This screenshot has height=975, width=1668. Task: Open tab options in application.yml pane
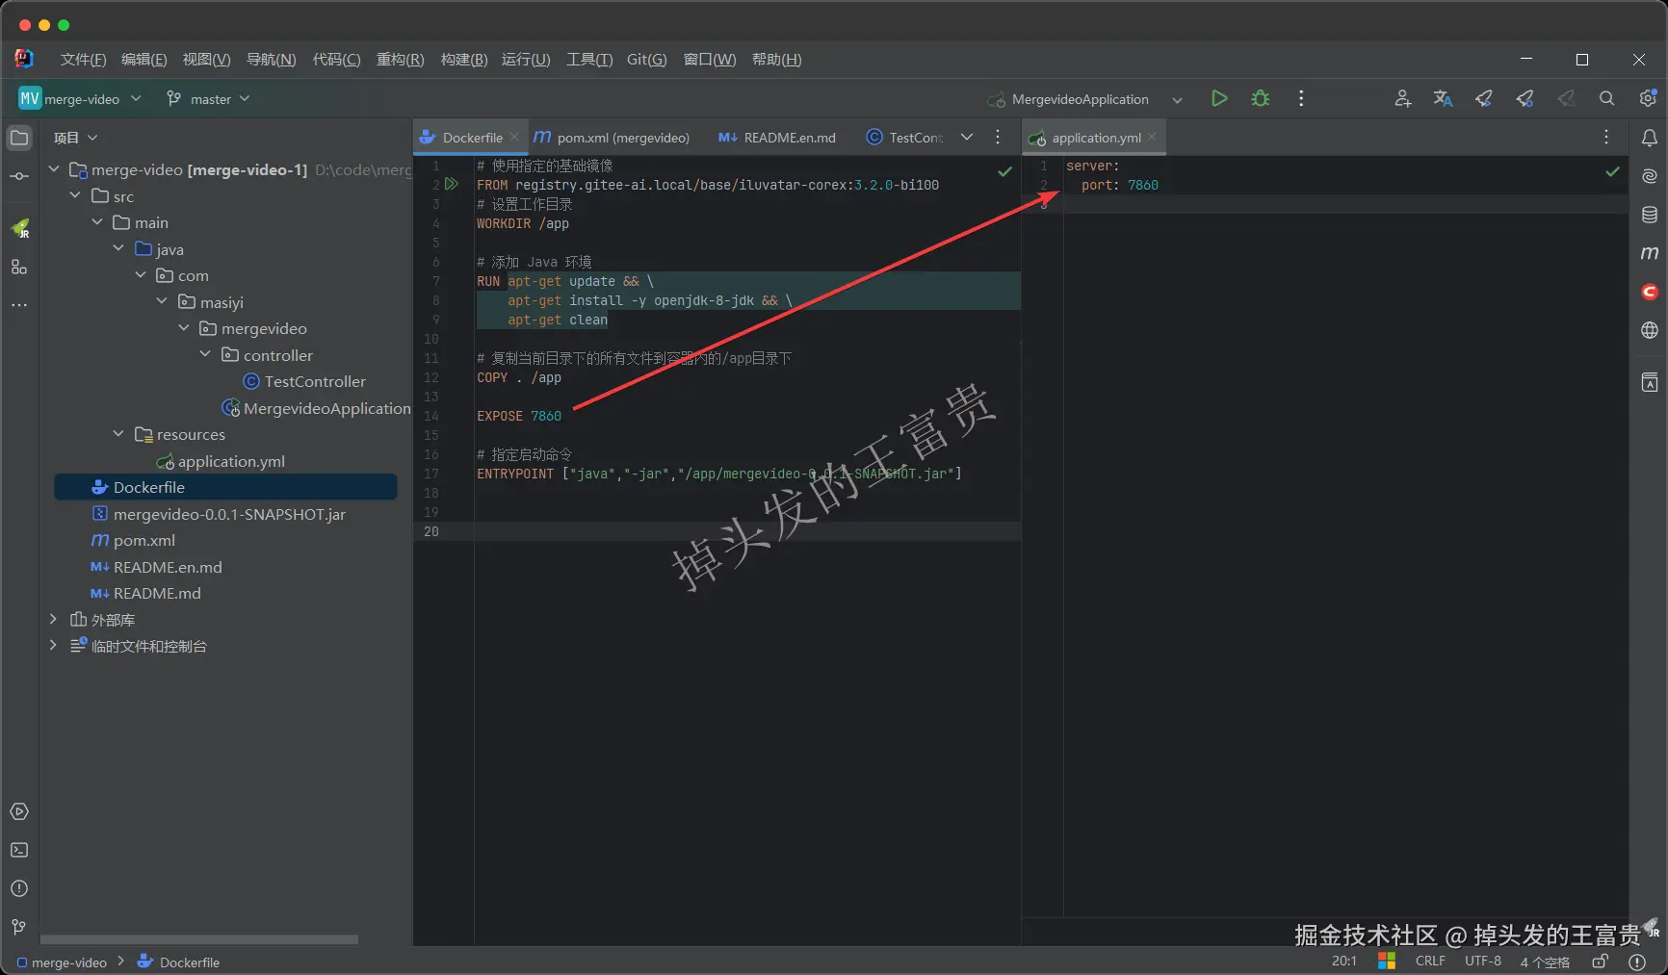click(x=1606, y=137)
